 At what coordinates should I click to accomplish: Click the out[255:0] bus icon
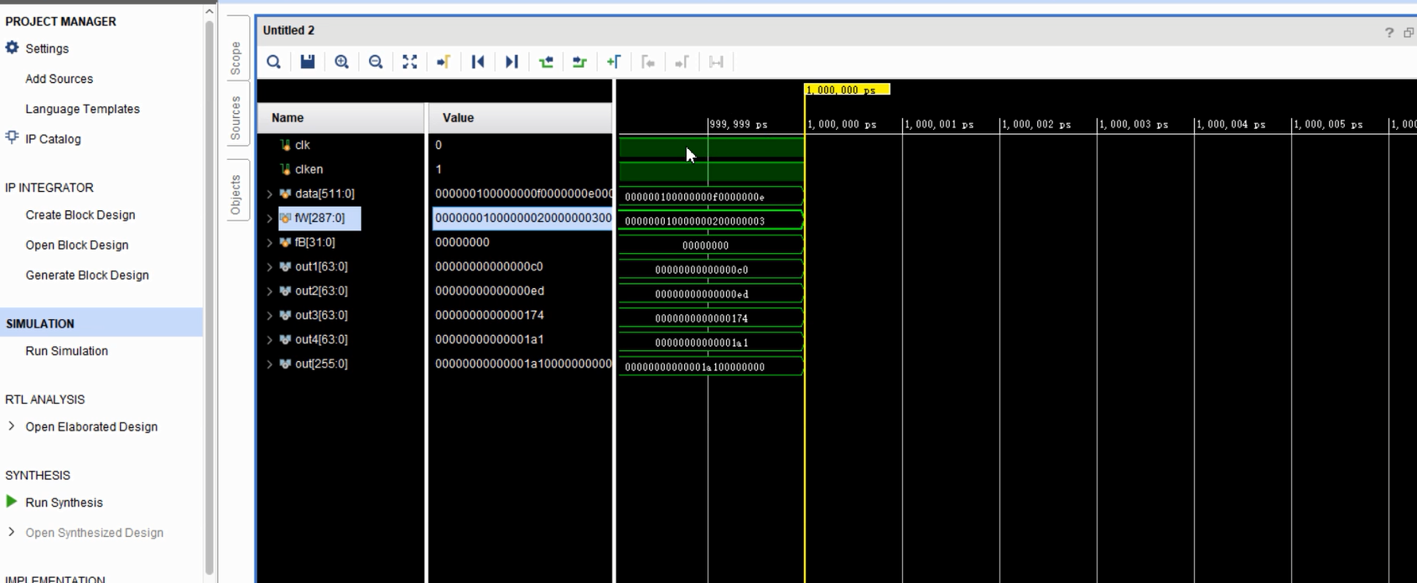tap(285, 364)
